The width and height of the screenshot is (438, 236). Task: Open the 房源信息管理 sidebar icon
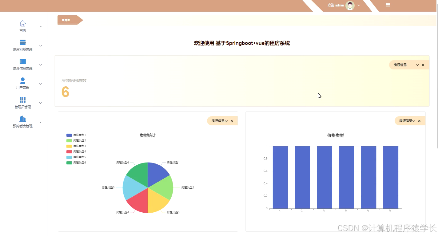click(x=22, y=61)
